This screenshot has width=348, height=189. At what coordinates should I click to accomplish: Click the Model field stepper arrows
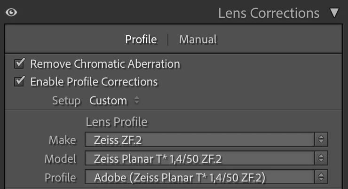(x=321, y=158)
